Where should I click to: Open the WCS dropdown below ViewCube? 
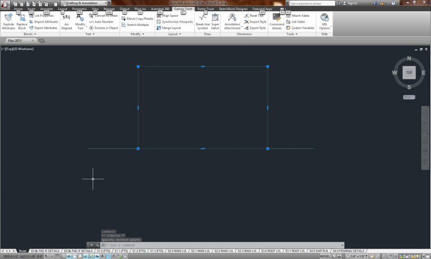click(x=409, y=97)
